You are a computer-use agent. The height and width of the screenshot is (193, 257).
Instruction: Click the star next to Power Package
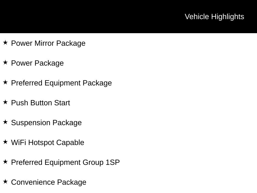coord(5,63)
